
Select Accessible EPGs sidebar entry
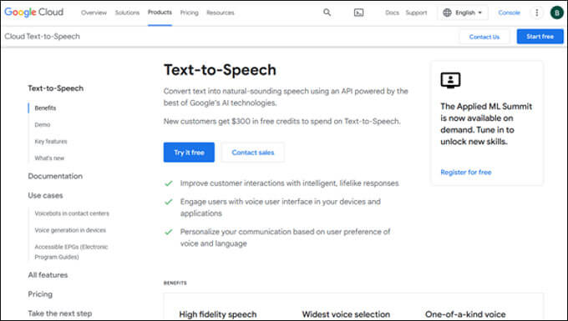point(71,252)
